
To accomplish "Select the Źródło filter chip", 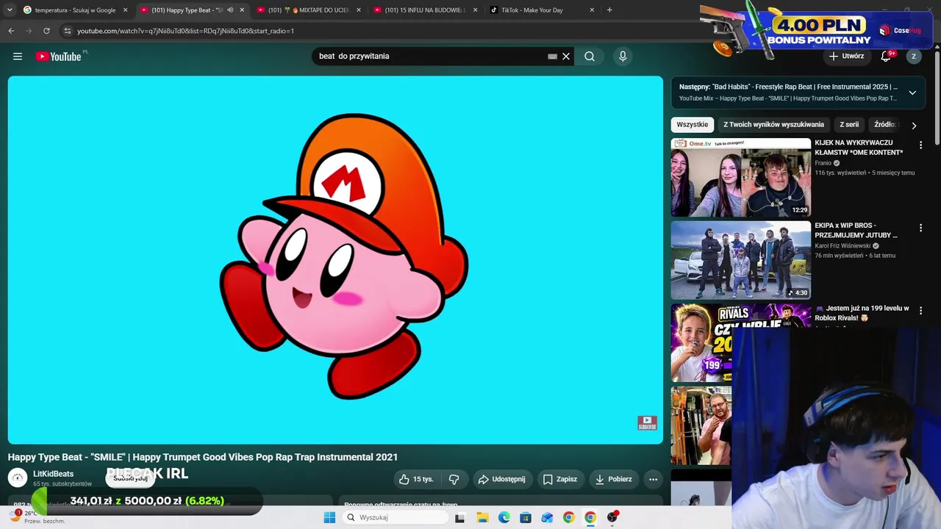I will 884,125.
